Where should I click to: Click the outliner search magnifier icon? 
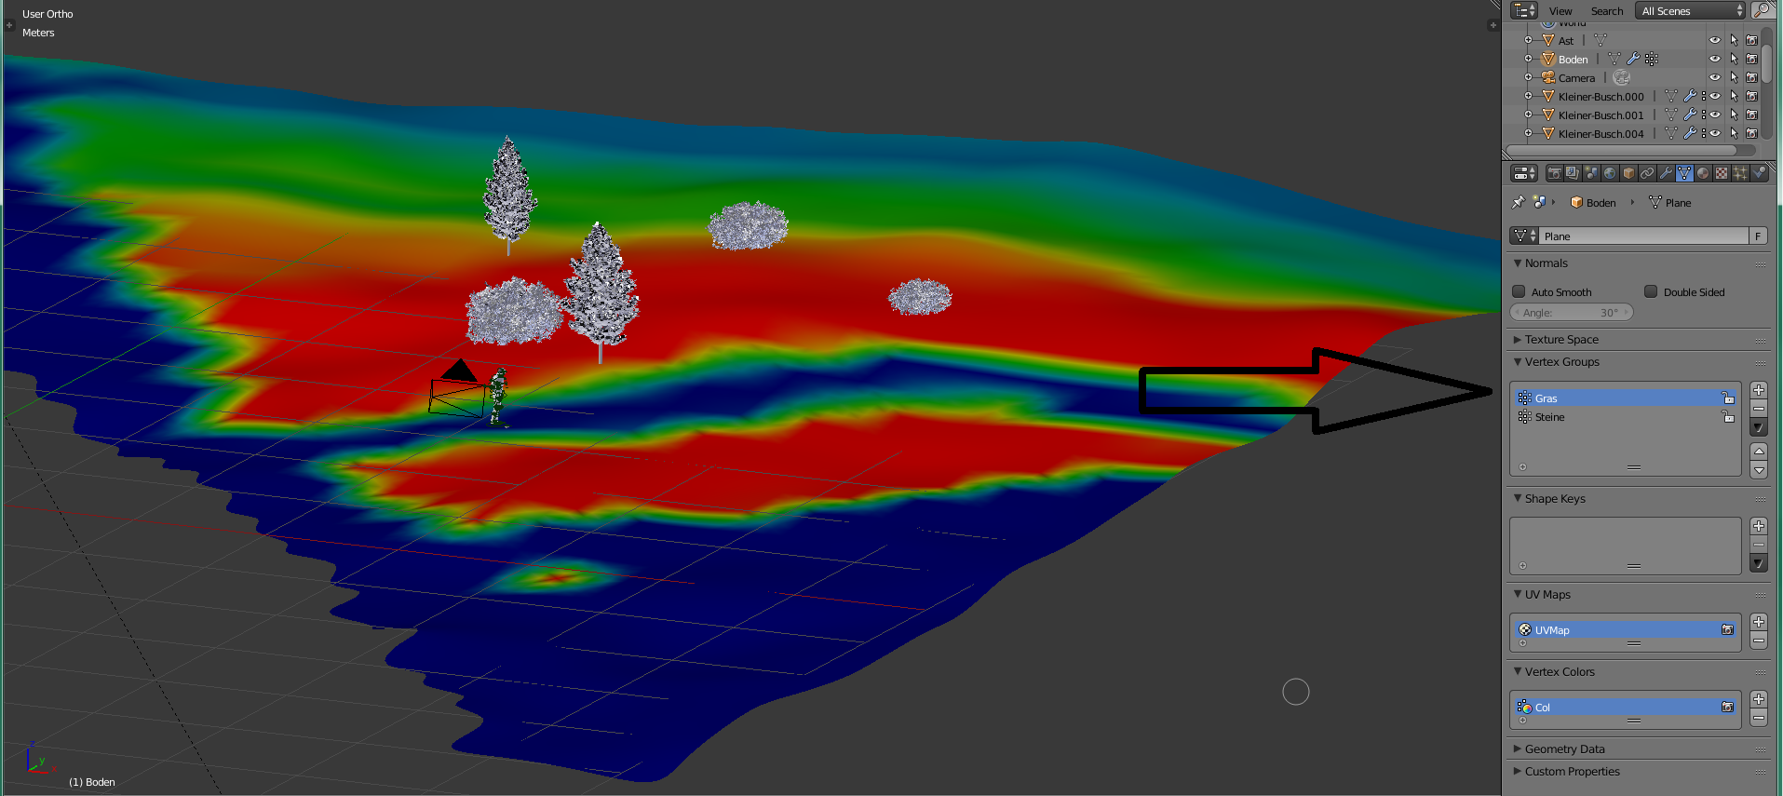[1763, 10]
